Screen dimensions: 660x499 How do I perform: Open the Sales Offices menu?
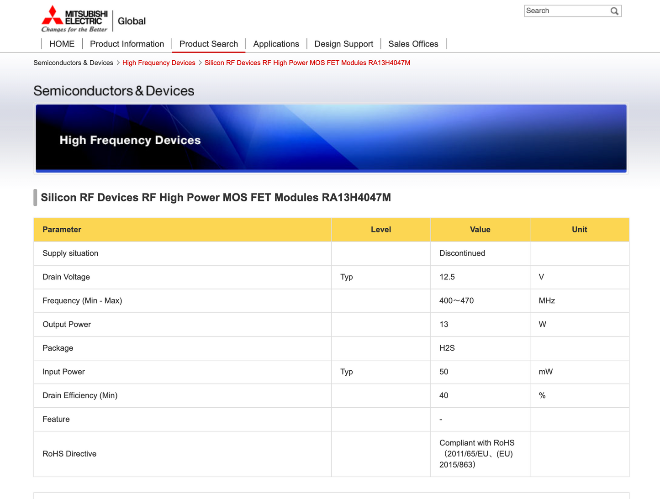point(413,44)
